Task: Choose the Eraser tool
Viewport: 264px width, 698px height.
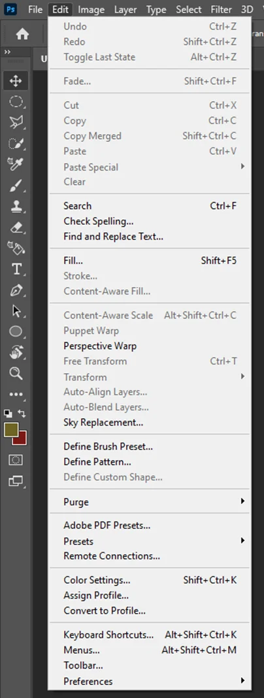Action: click(16, 227)
